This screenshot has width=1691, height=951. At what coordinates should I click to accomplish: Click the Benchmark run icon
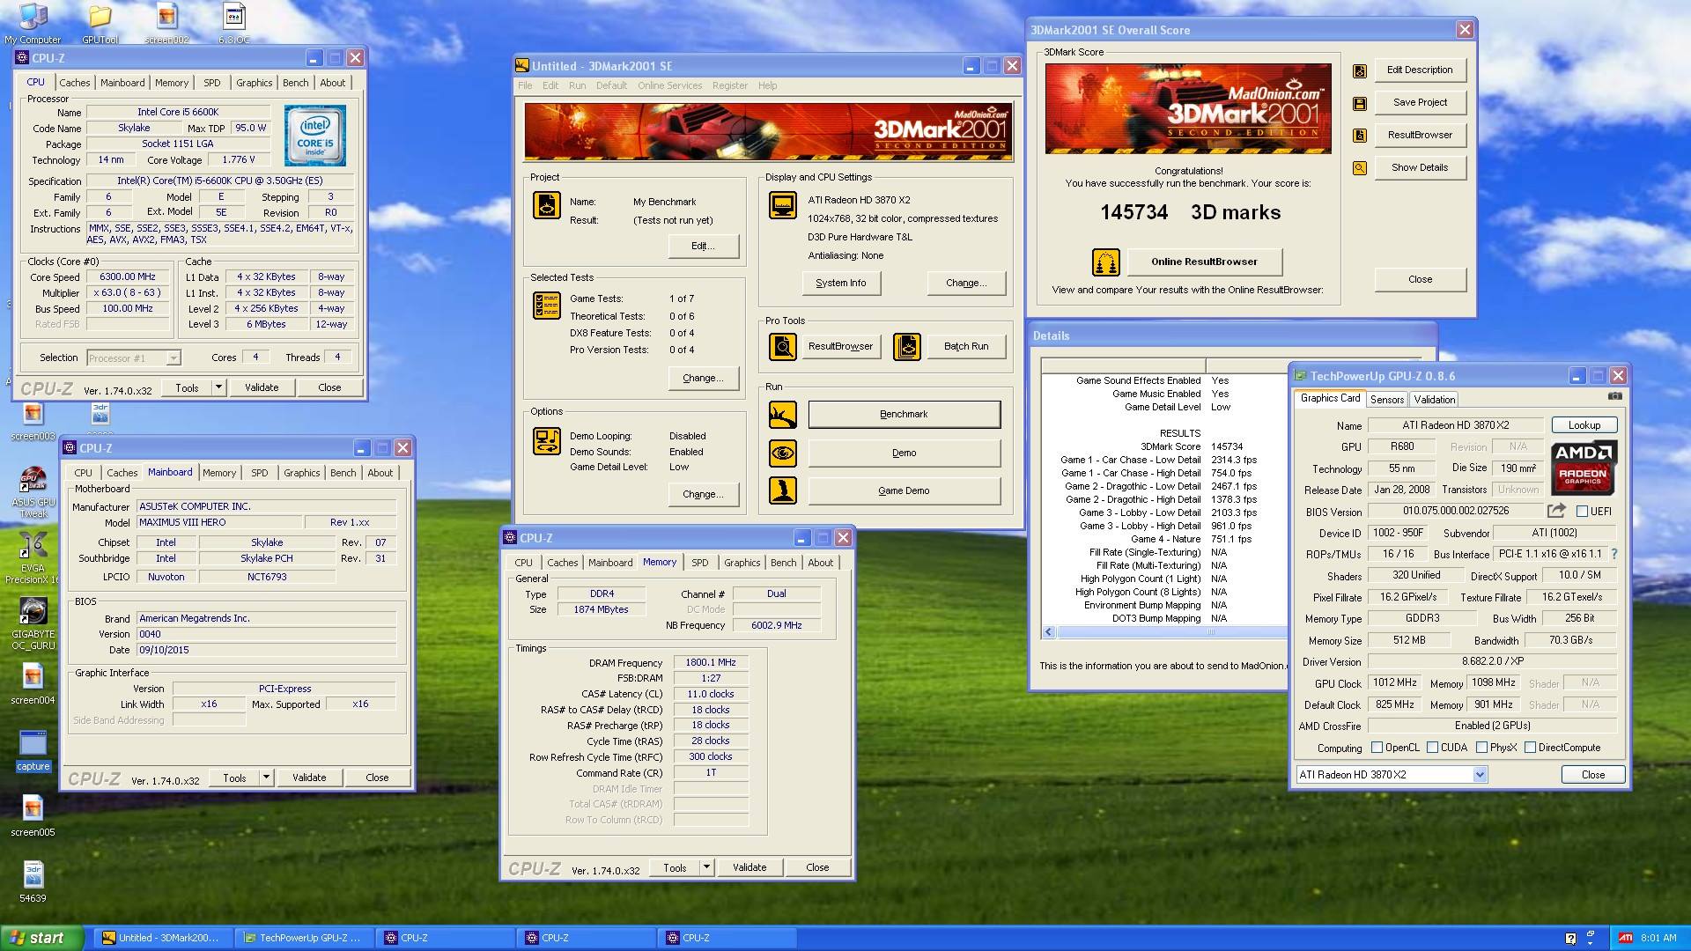(x=782, y=415)
